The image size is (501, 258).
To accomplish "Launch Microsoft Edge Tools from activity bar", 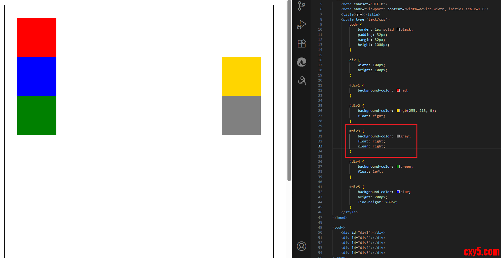I will point(302,62).
